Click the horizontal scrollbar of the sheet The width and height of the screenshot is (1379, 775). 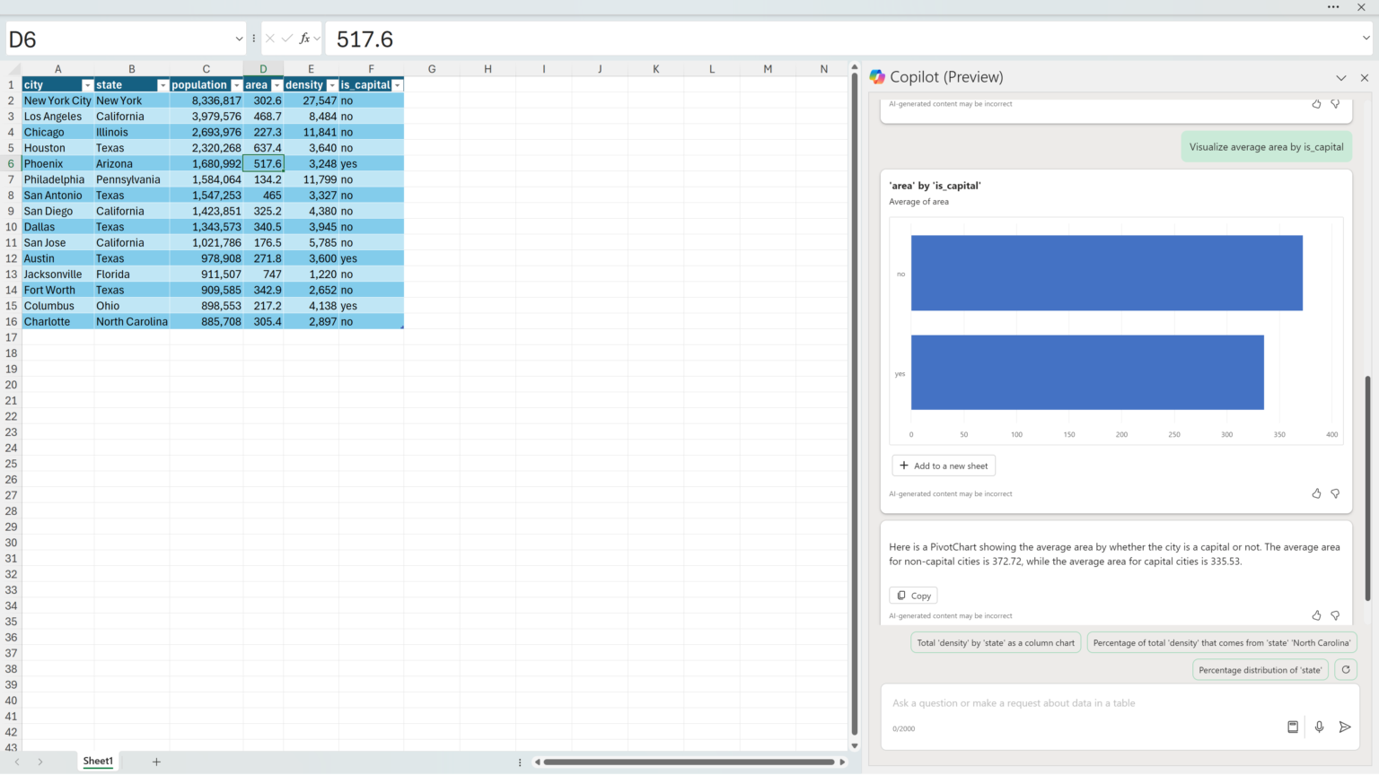689,762
